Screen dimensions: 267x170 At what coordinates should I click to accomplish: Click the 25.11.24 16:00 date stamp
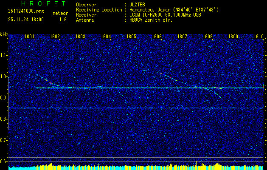pos(26,20)
